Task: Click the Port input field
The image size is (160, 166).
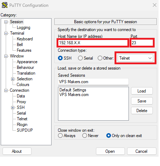Action: coord(142,43)
